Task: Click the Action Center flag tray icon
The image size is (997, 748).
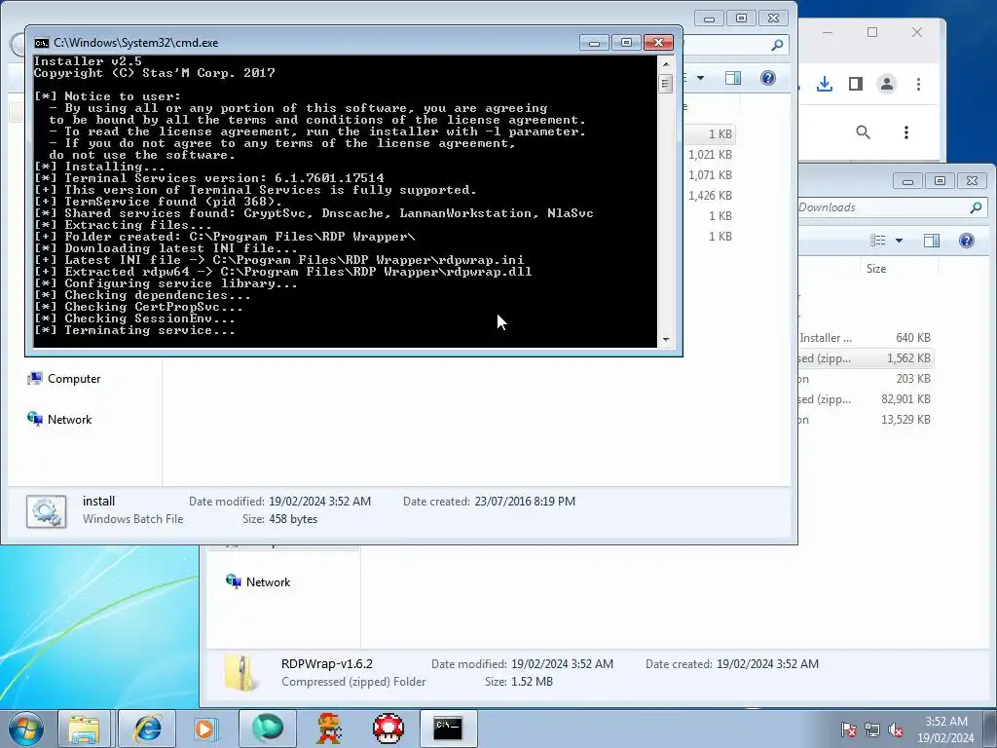Action: (x=848, y=730)
